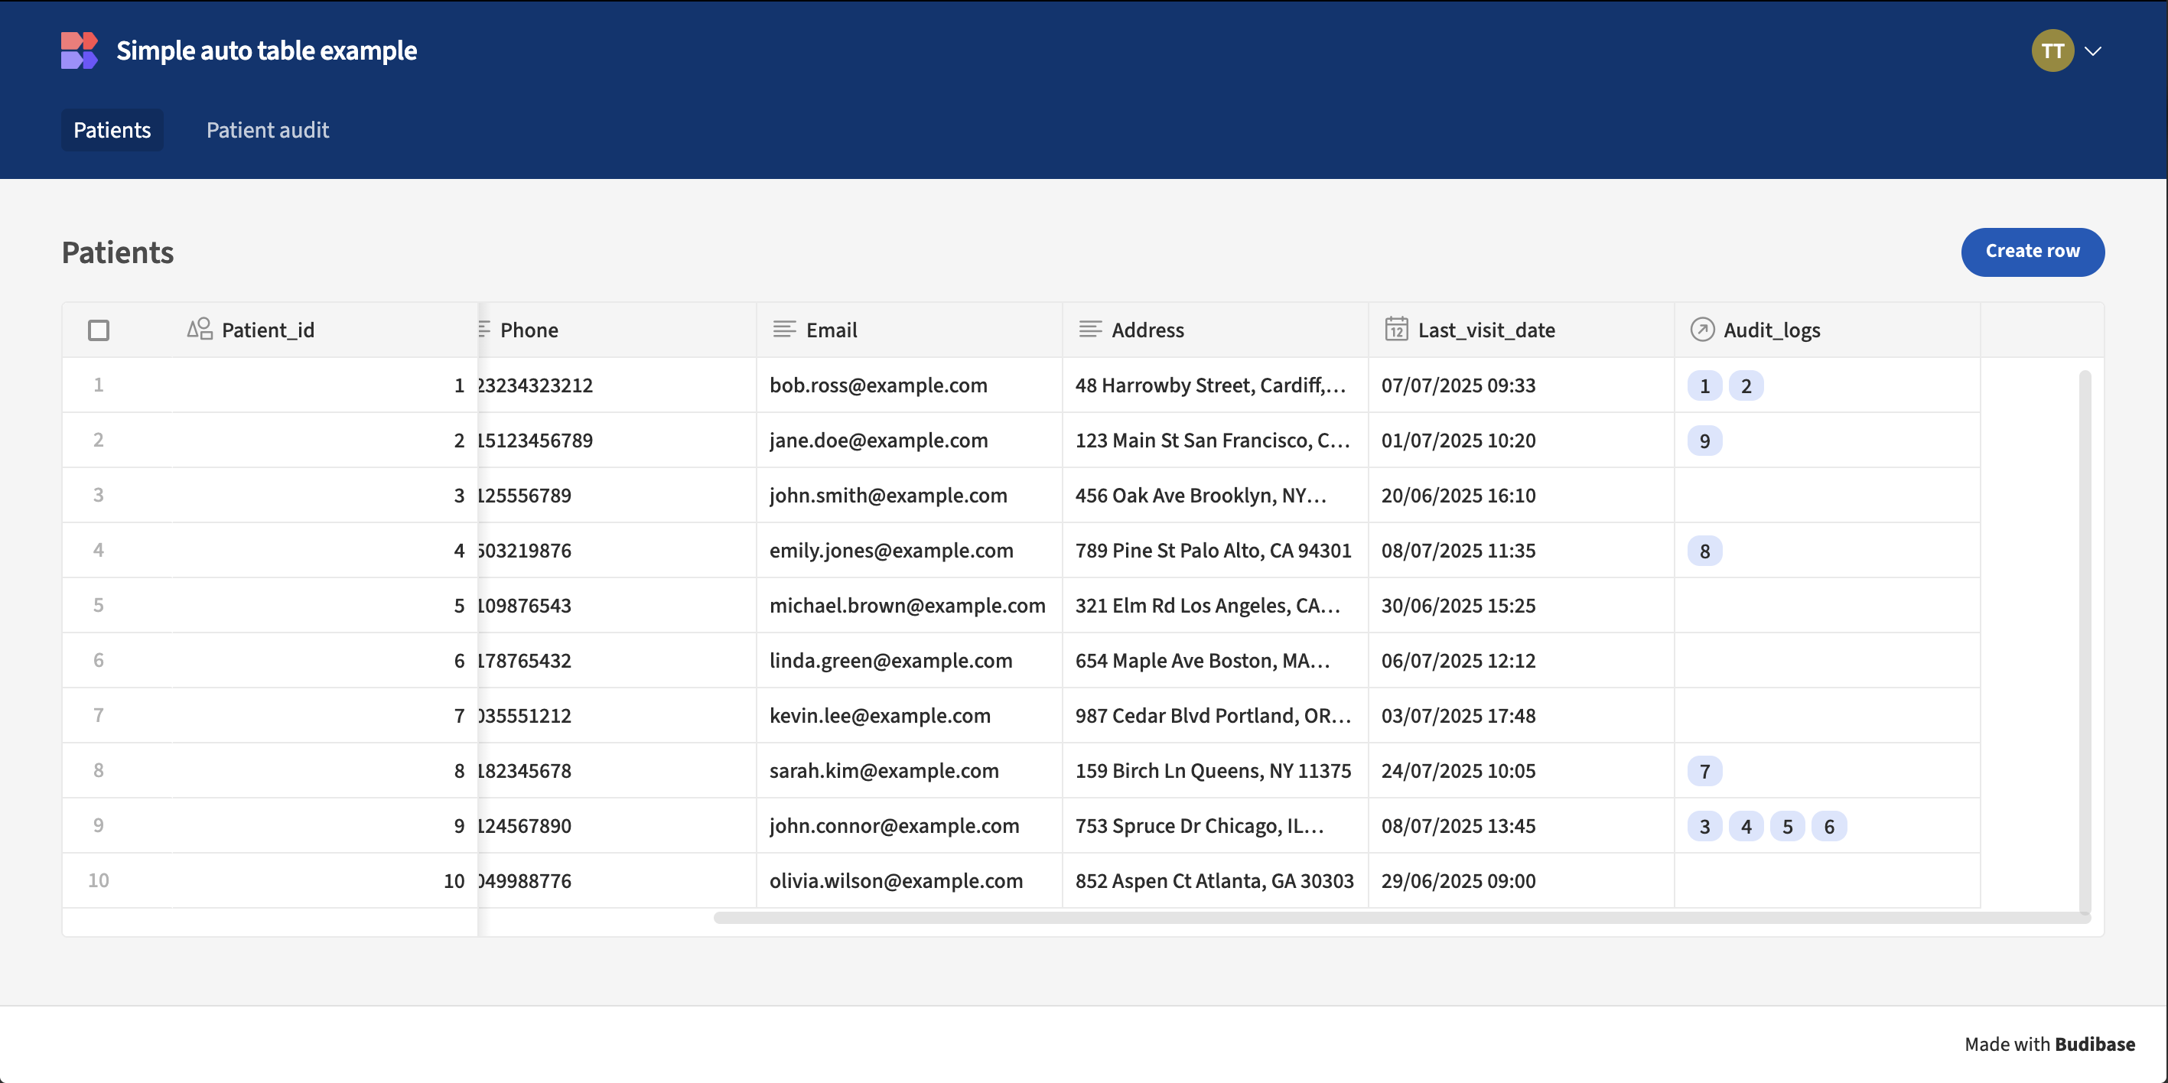Viewport: 2168px width, 1083px height.
Task: Open audit log tag 9
Action: [x=1704, y=441]
